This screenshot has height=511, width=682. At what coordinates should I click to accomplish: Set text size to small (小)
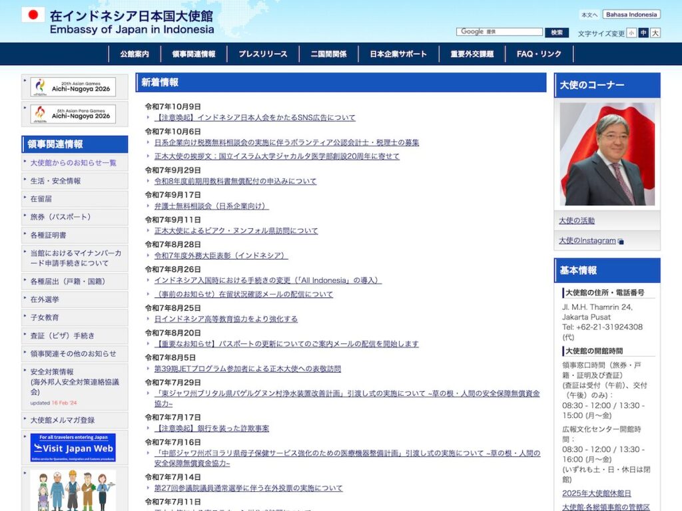click(631, 33)
